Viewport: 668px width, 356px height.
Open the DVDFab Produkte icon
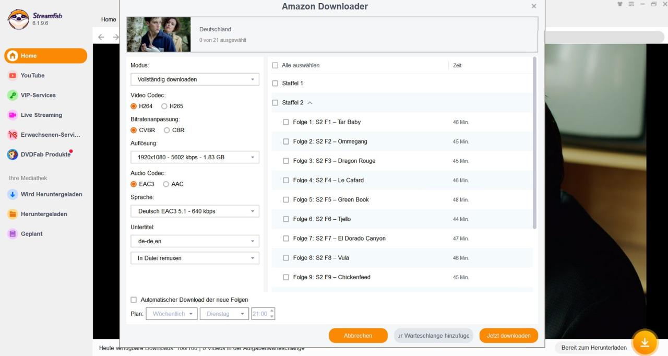[13, 155]
